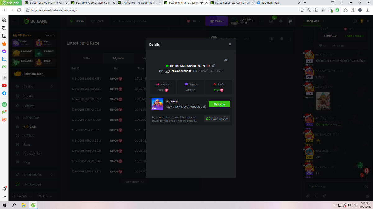Open the Wallet
The width and height of the screenshot is (373, 209).
click(x=217, y=21)
